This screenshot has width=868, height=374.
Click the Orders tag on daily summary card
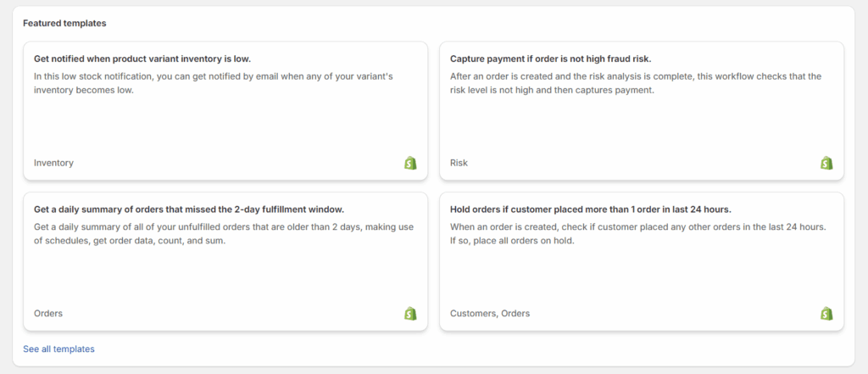click(x=48, y=314)
